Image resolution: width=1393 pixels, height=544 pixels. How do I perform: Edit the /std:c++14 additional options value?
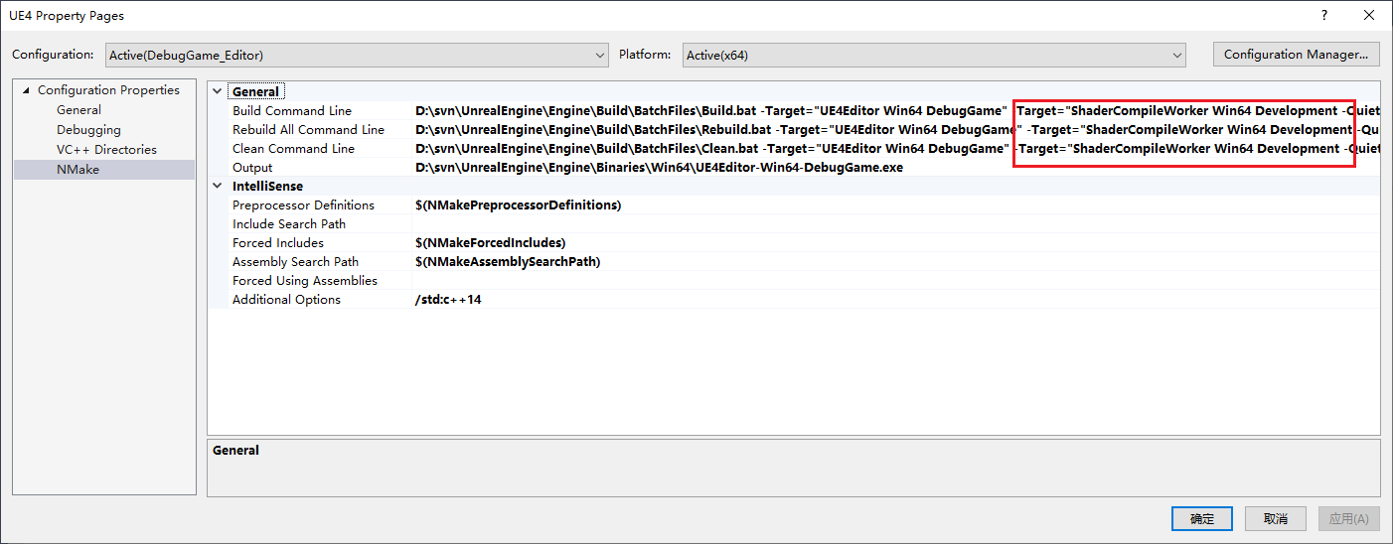click(896, 300)
